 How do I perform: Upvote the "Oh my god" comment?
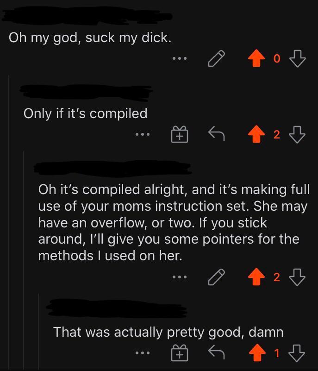(256, 59)
